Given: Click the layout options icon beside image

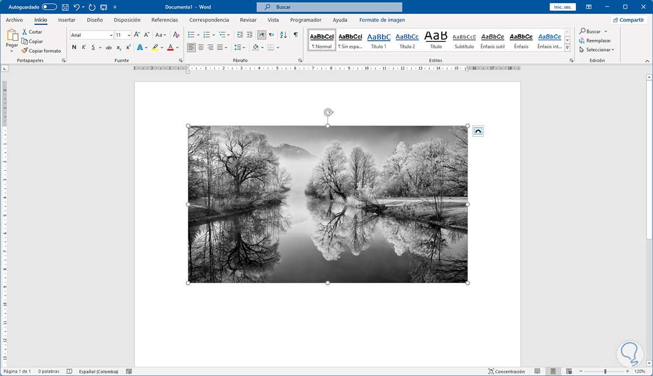Looking at the screenshot, I should coord(478,131).
